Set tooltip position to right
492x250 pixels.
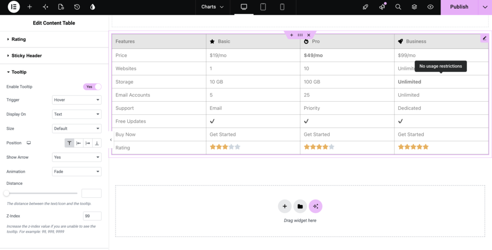[88, 143]
